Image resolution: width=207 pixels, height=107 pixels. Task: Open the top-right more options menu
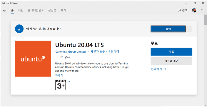(203, 10)
